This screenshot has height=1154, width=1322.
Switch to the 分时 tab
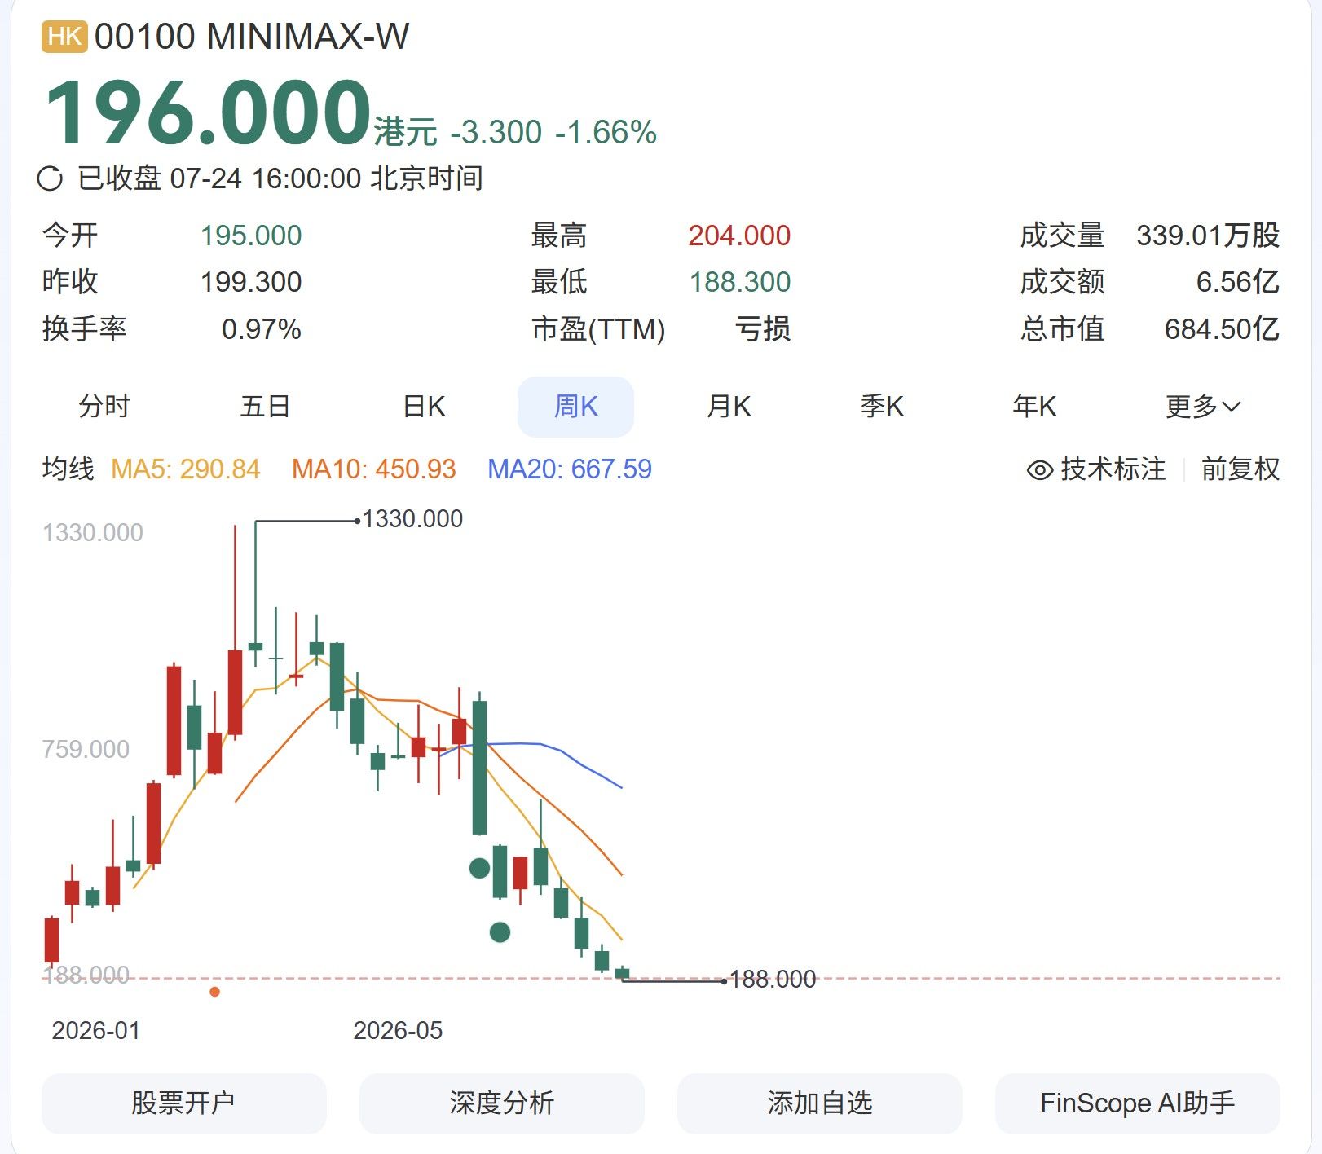(104, 406)
